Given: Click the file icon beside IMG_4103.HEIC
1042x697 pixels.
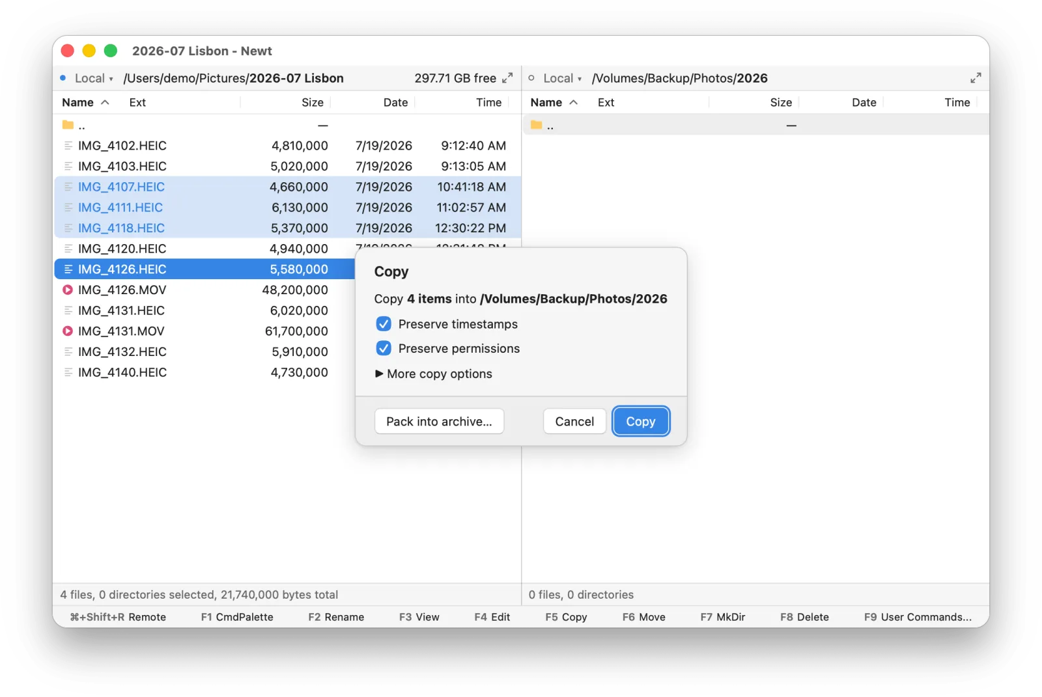Looking at the screenshot, I should [x=68, y=167].
